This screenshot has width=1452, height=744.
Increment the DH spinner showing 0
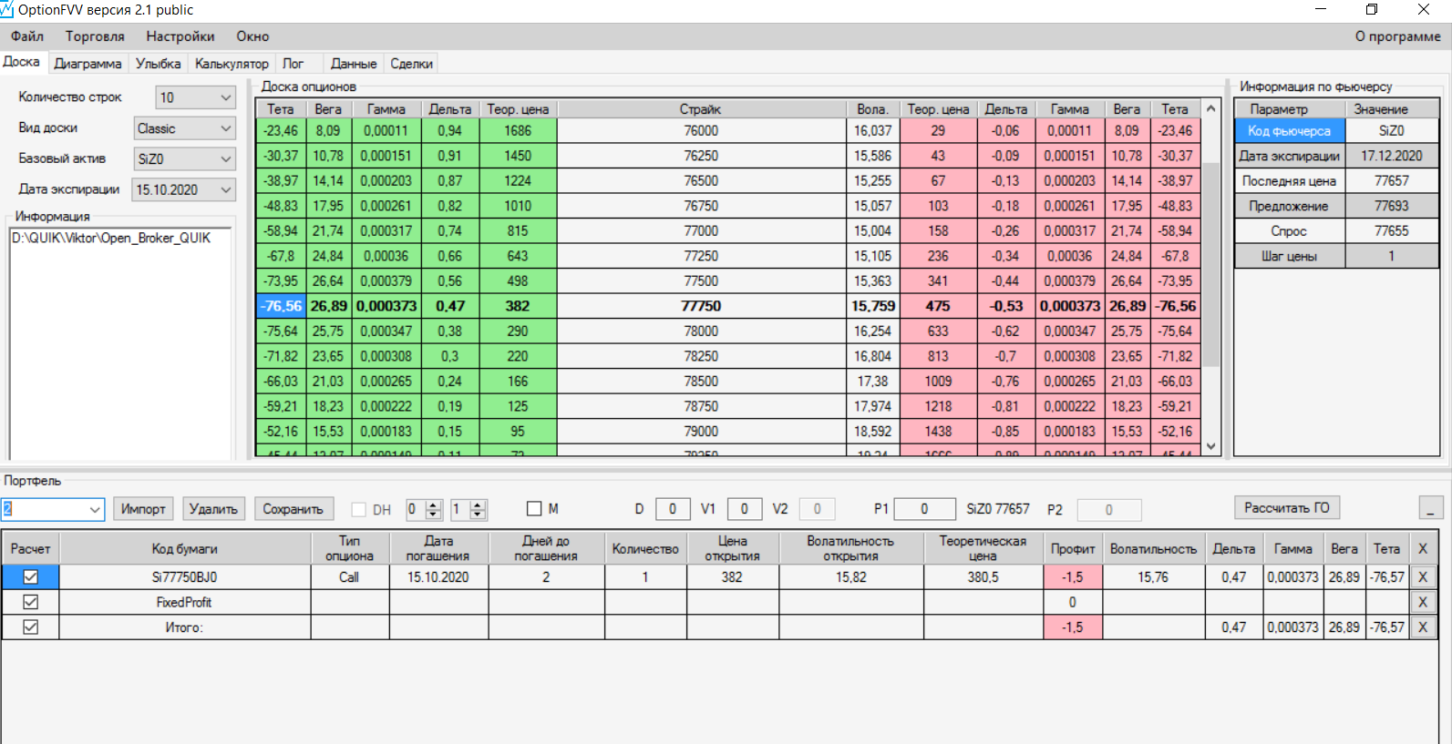click(x=434, y=504)
